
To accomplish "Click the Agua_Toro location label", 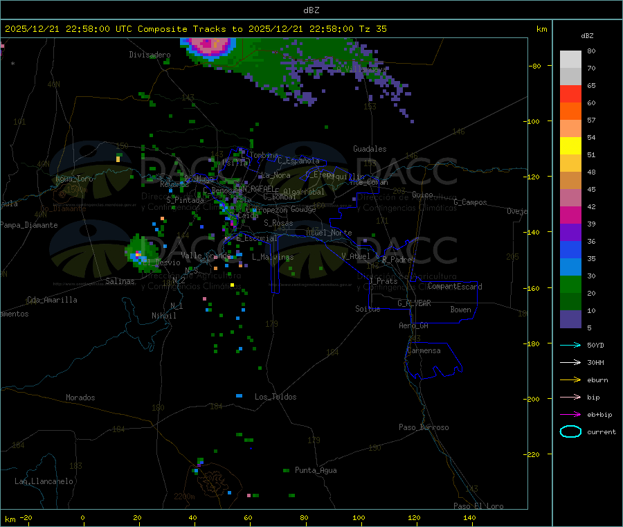I will [74, 179].
